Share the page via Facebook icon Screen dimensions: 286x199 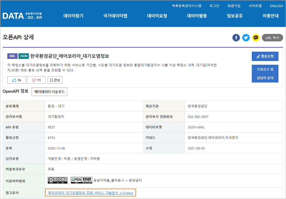point(236,38)
